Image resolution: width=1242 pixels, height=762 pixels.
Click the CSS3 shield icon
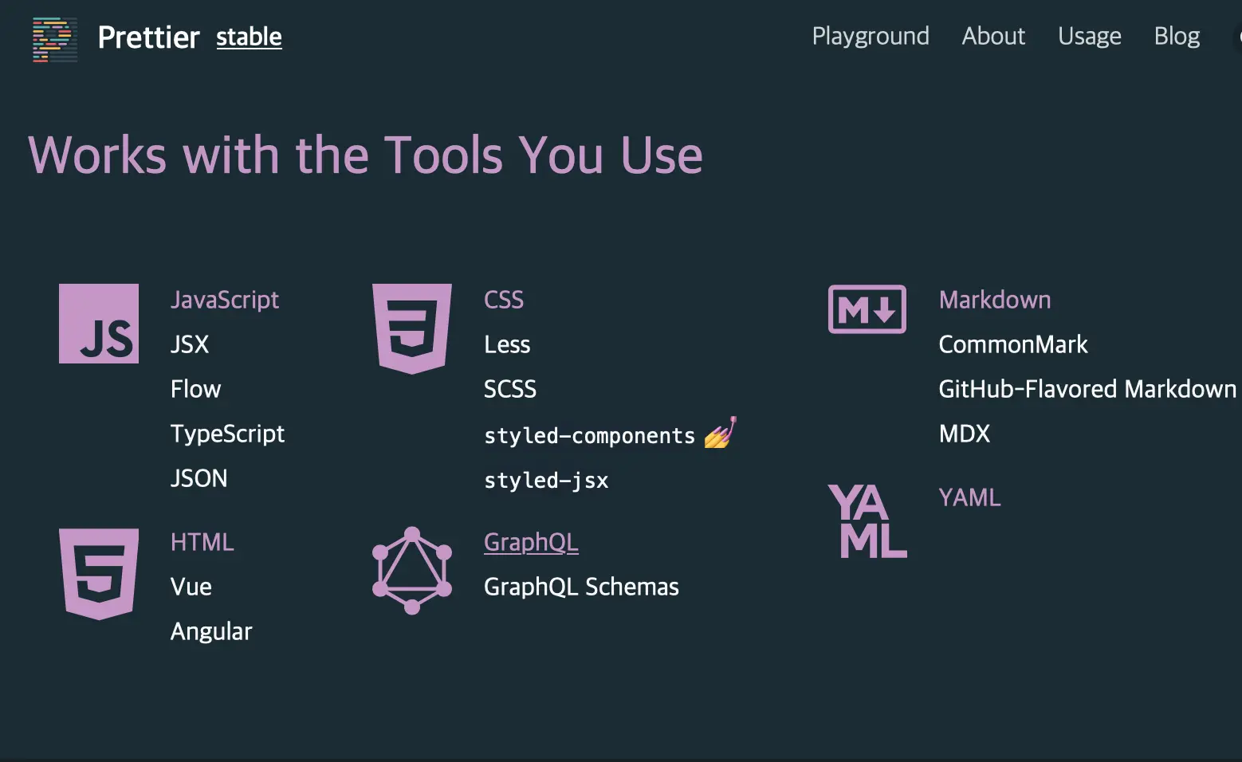coord(412,328)
